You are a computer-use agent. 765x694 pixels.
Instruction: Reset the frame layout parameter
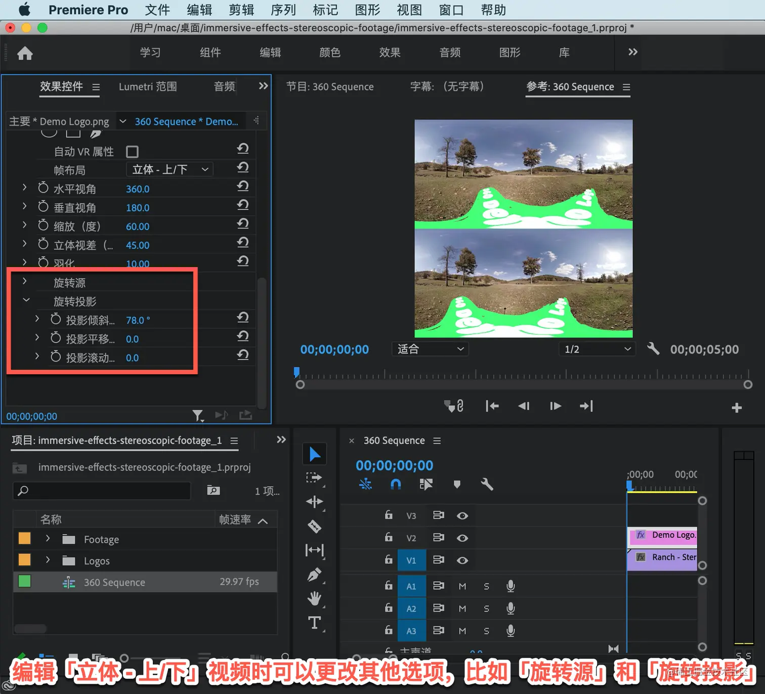pos(243,167)
